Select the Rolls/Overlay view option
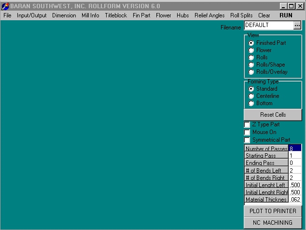306x230 pixels. [251, 72]
